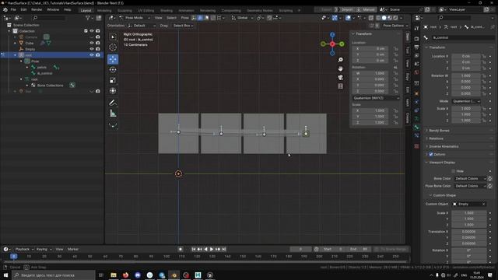Open Pose Options popover button

(x=395, y=26)
